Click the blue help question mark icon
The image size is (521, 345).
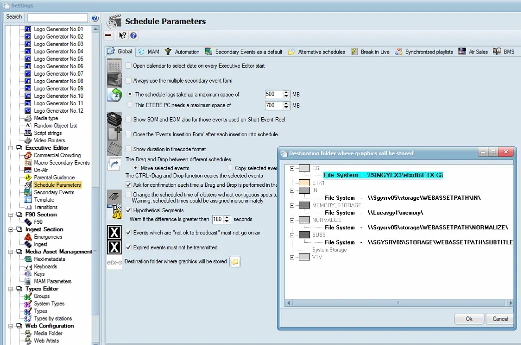click(x=134, y=36)
